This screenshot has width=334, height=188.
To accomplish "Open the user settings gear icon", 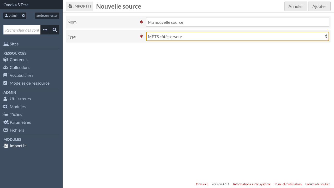I will click(23, 15).
